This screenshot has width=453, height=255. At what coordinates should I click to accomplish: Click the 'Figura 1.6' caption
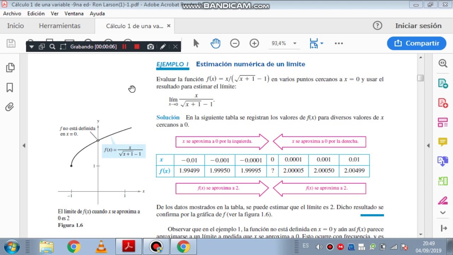70,225
